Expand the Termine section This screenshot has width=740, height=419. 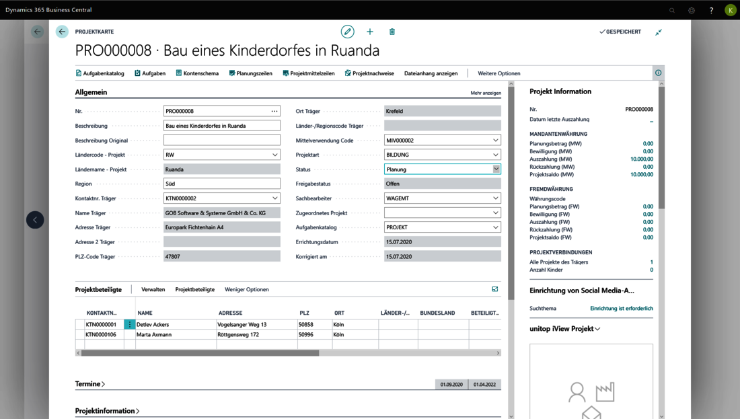(90, 384)
